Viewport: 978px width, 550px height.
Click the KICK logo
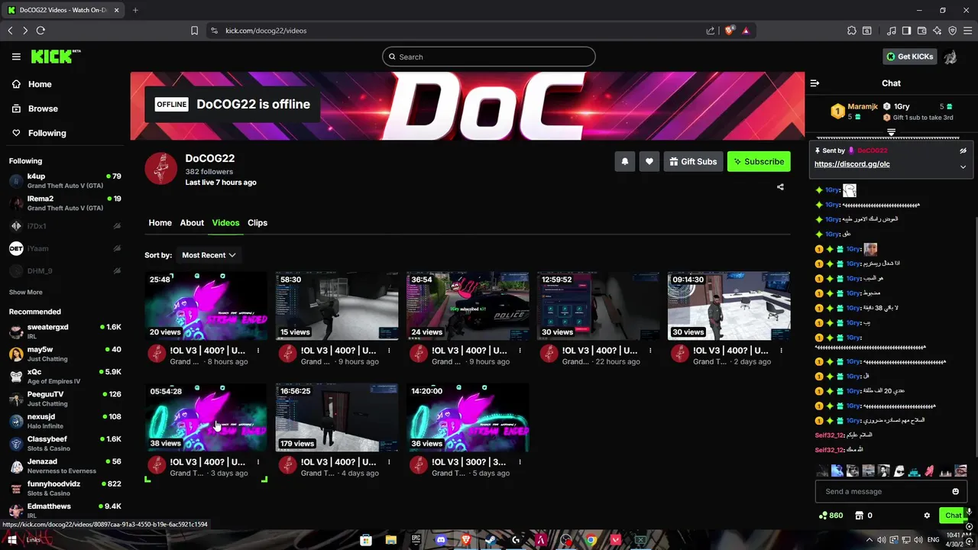pos(55,57)
